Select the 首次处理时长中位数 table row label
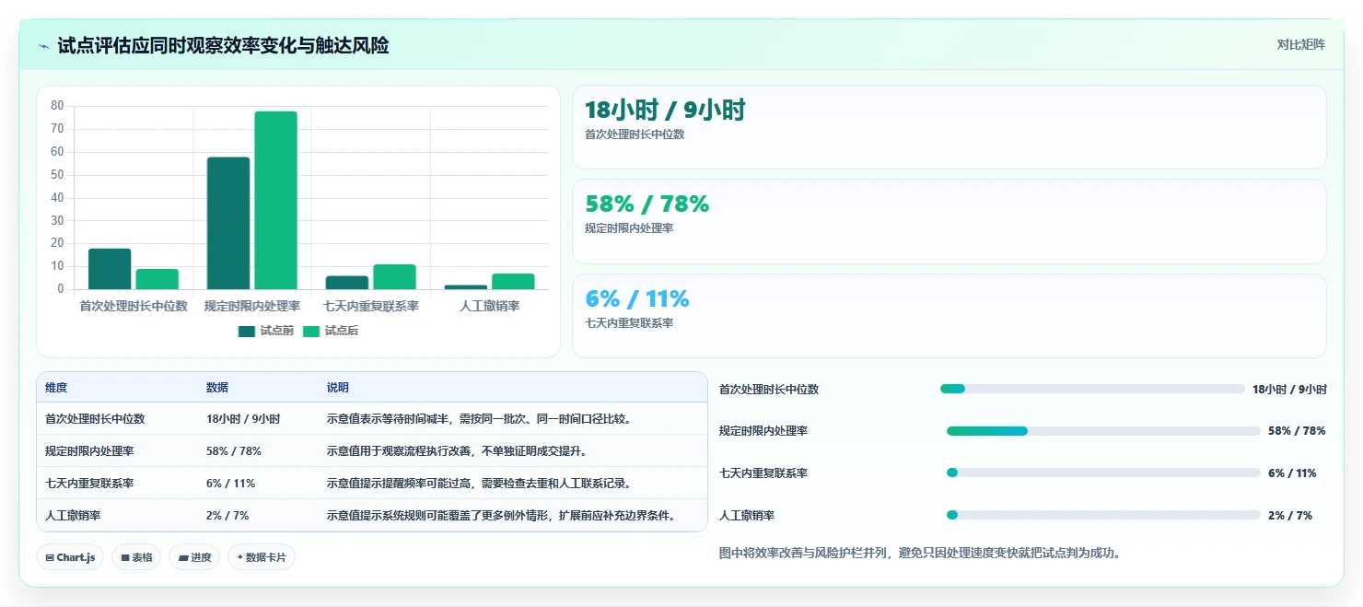The width and height of the screenshot is (1363, 607). click(x=95, y=419)
